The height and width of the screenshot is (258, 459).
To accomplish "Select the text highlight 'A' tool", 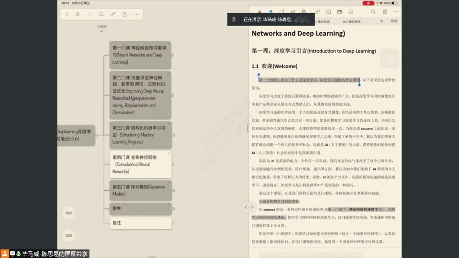I will coord(270,12).
